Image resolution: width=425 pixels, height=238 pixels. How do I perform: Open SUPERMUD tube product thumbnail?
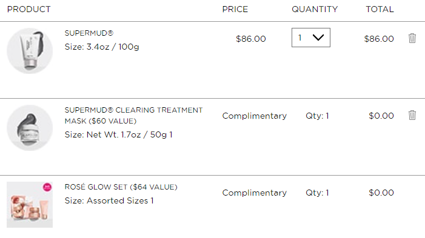pos(30,51)
